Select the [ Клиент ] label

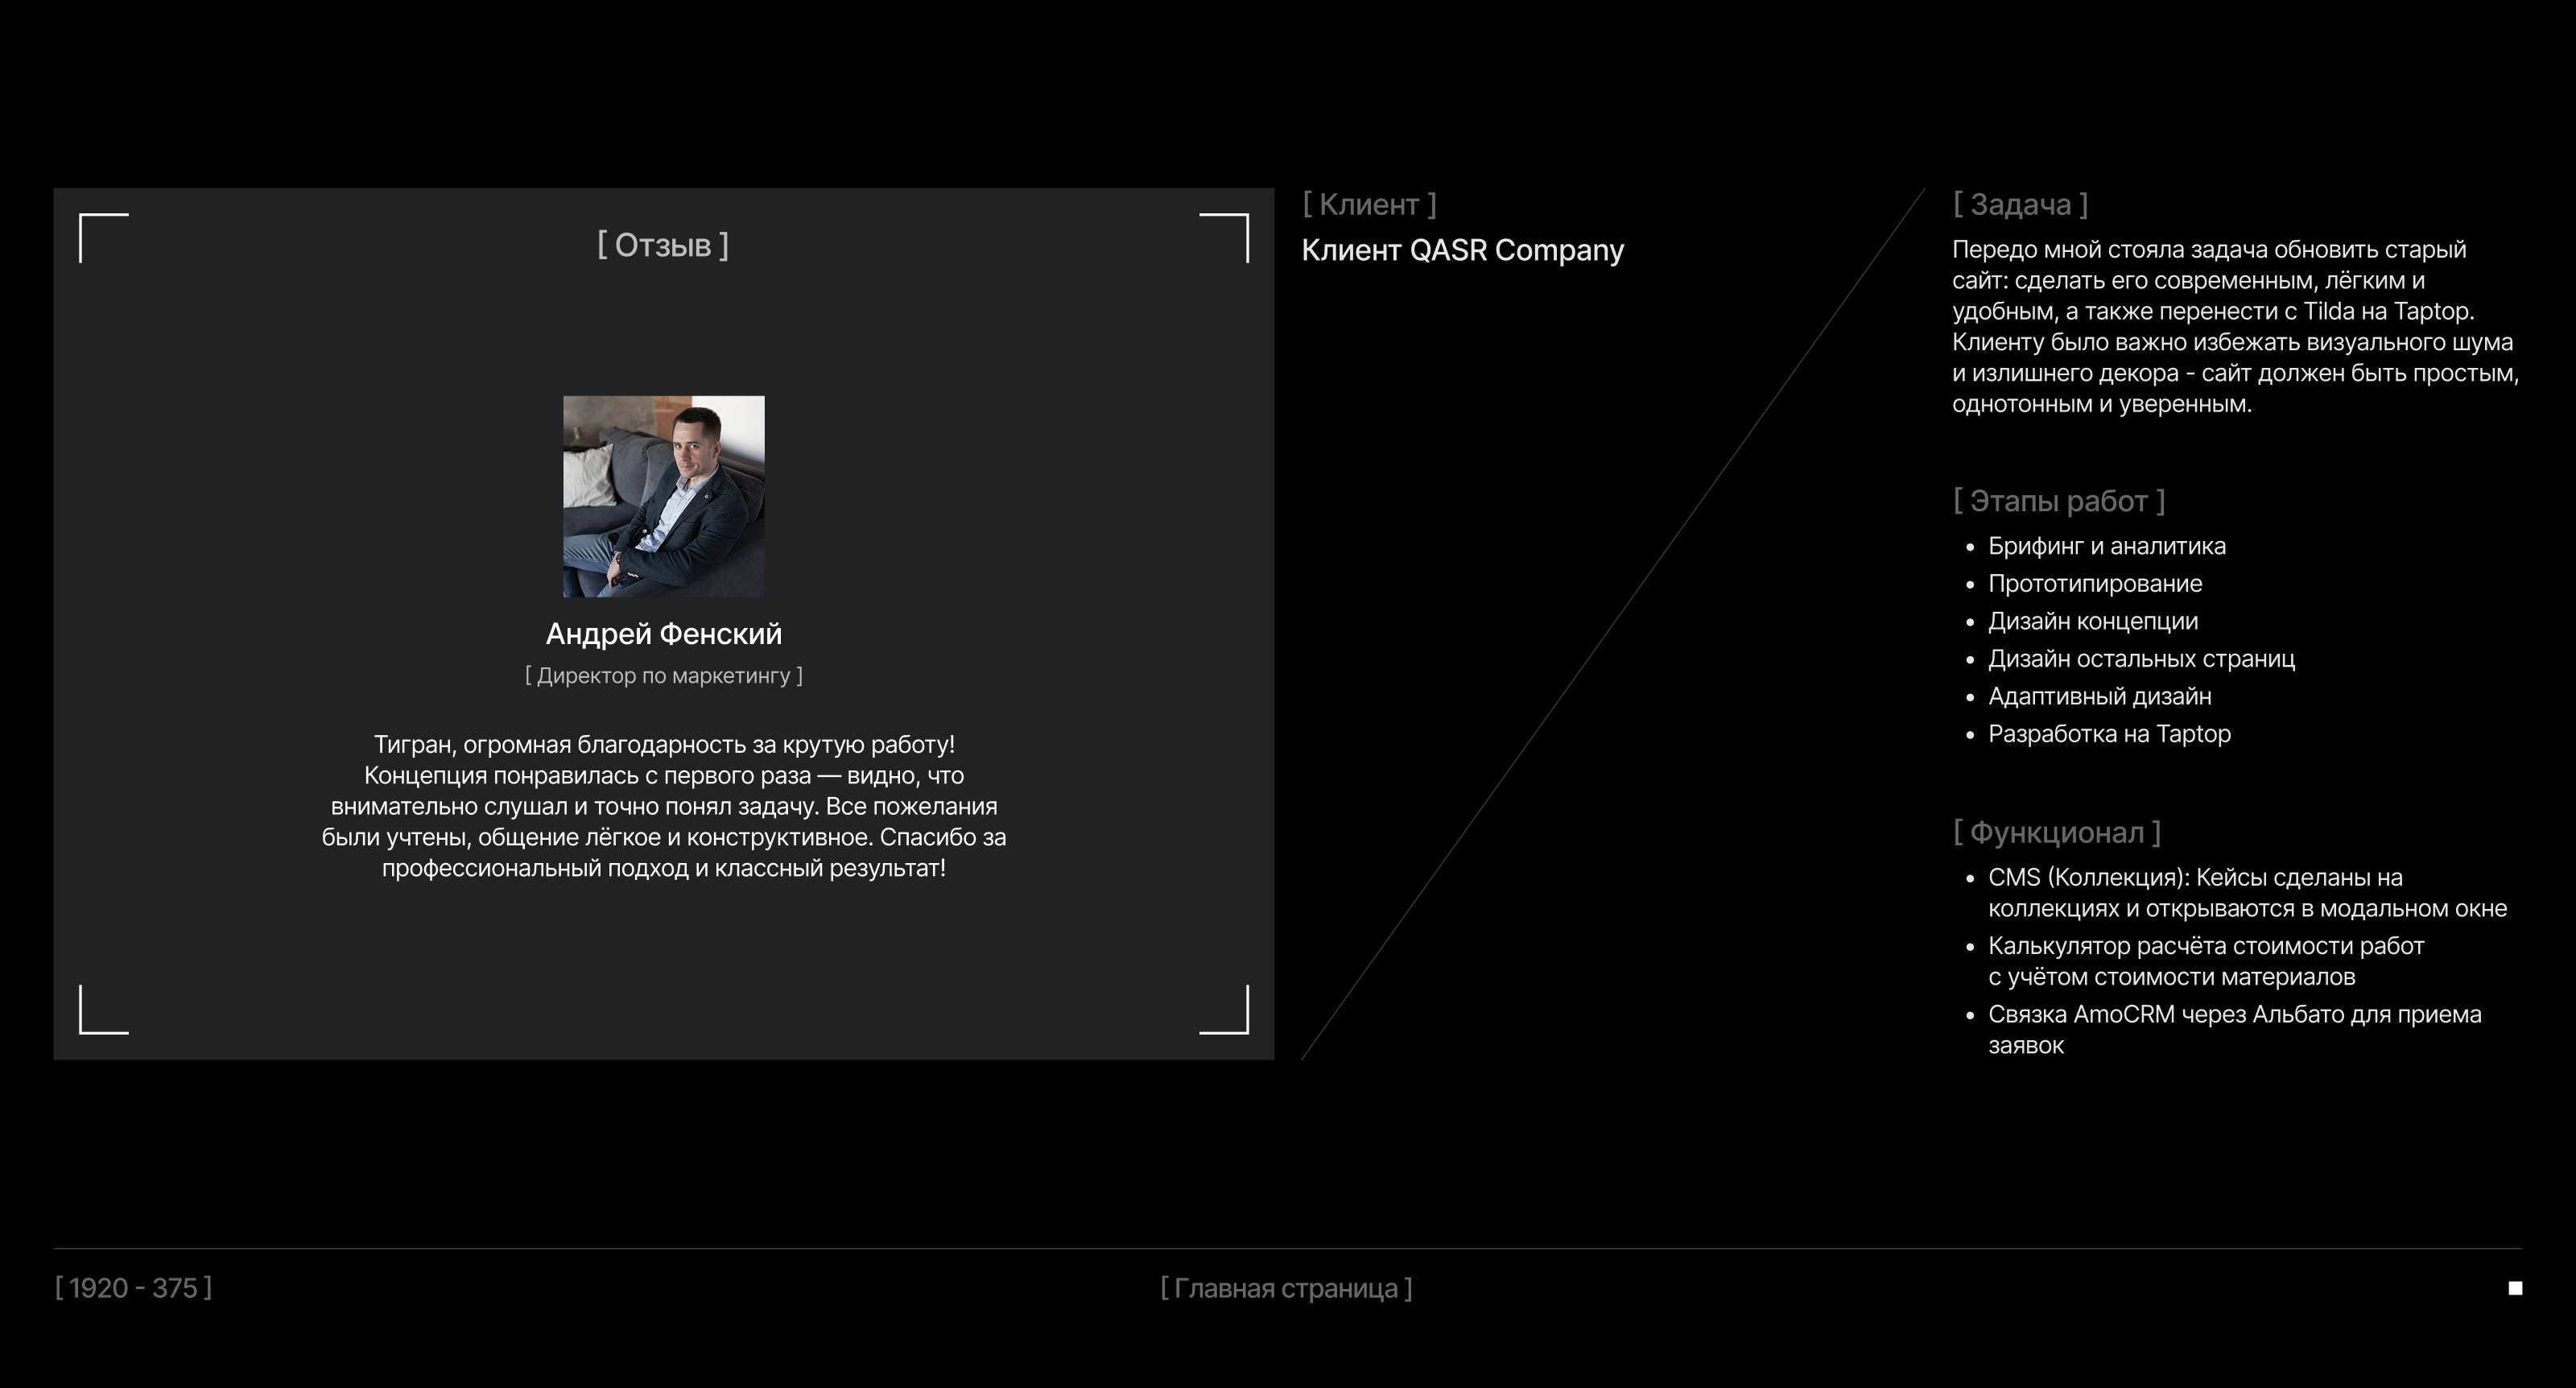[x=1369, y=204]
